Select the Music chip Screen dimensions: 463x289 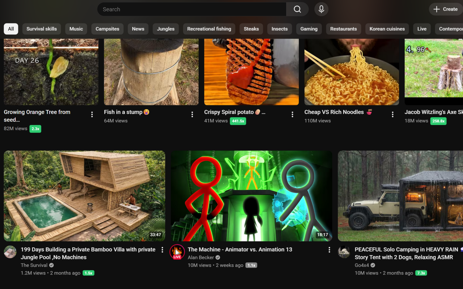point(76,29)
